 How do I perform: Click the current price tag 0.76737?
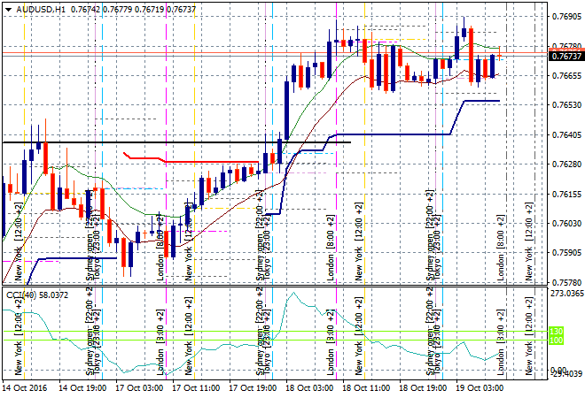[x=565, y=56]
